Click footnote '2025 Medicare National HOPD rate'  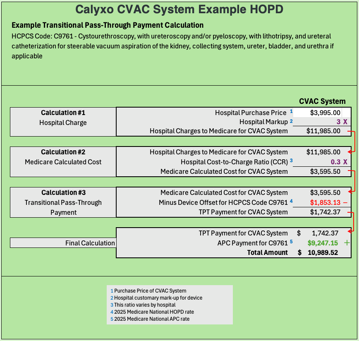(154, 312)
